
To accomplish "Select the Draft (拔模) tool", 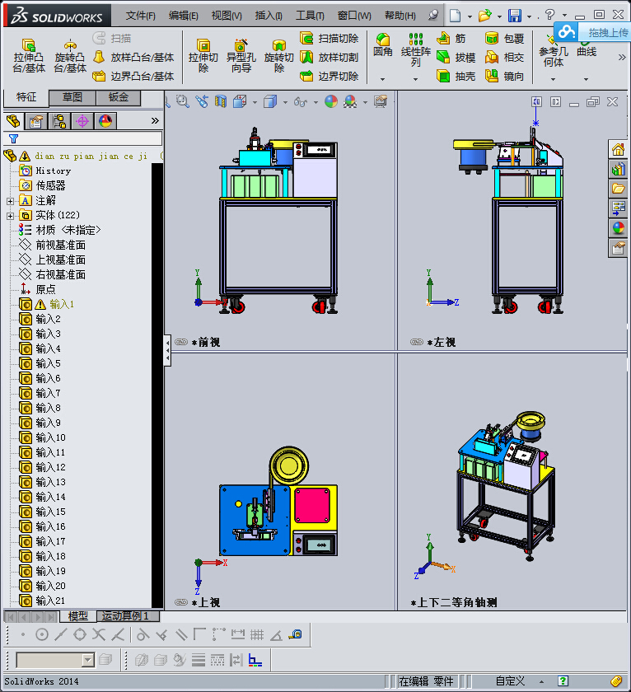I will pyautogui.click(x=456, y=58).
